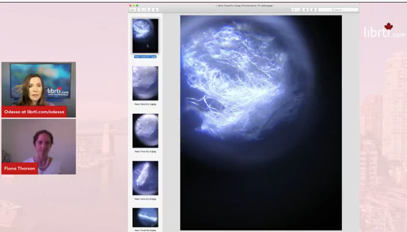Select the second sidebar thumbnail

click(145, 83)
